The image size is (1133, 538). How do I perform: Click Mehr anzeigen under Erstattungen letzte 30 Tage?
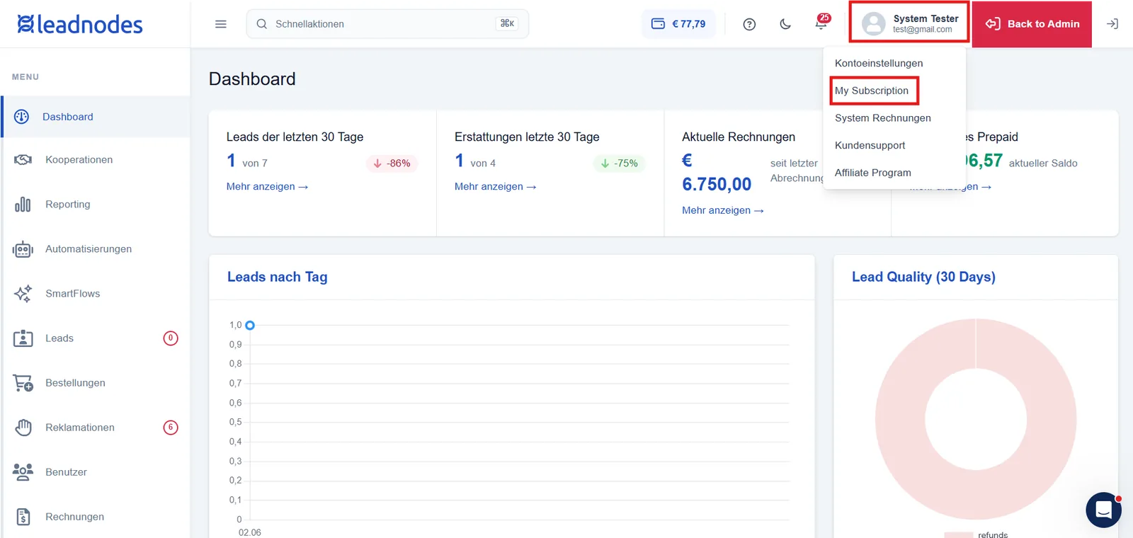pyautogui.click(x=495, y=186)
